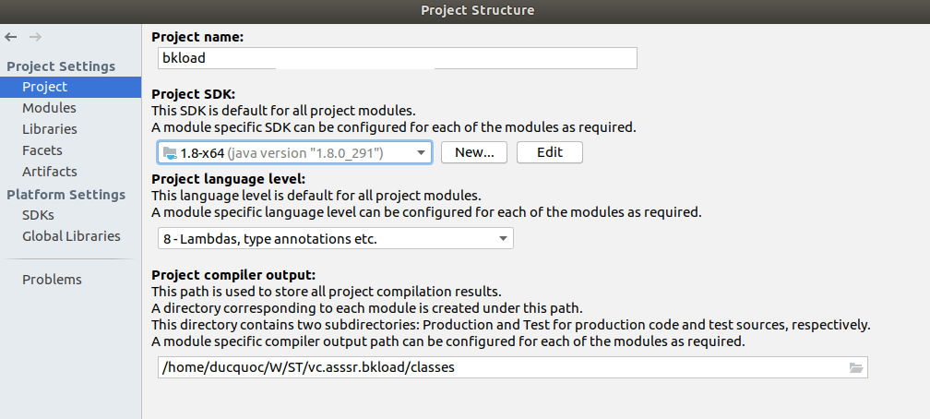Click the JDK folder icon in SDK combo box
Image resolution: width=930 pixels, height=419 pixels.
pos(170,153)
